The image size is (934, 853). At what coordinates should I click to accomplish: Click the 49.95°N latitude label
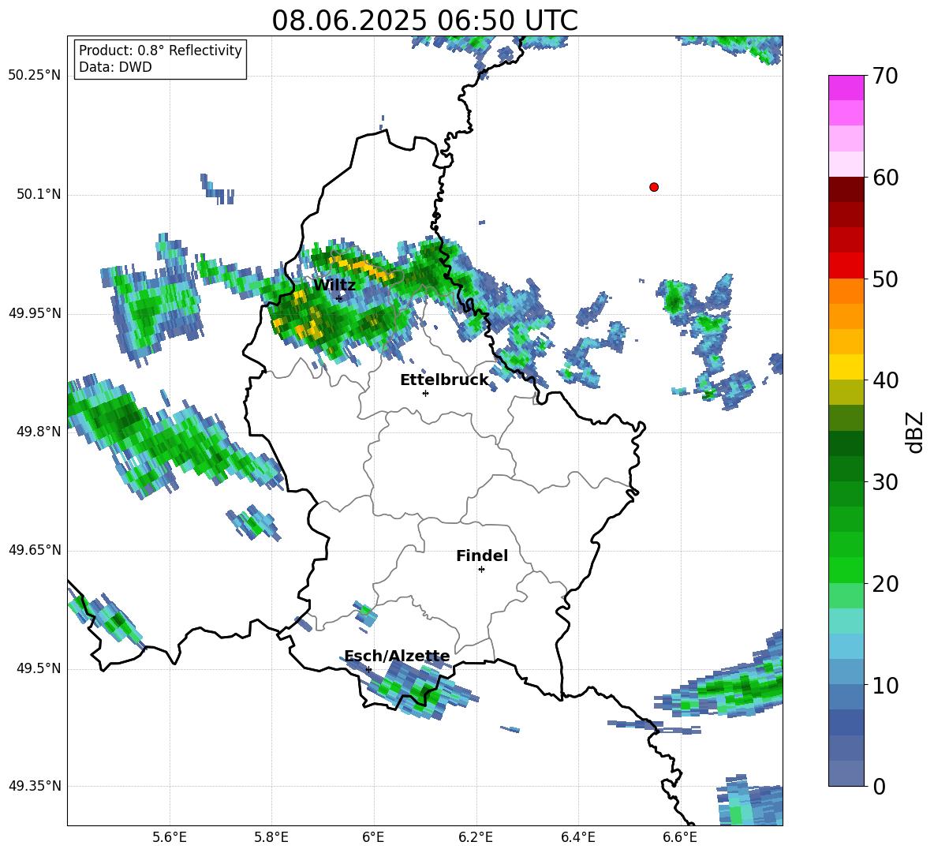tap(35, 312)
